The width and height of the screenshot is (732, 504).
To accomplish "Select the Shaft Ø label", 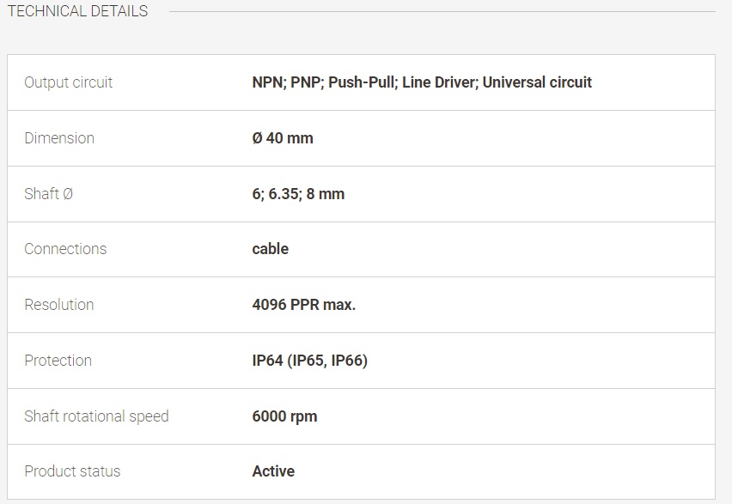I will (49, 194).
